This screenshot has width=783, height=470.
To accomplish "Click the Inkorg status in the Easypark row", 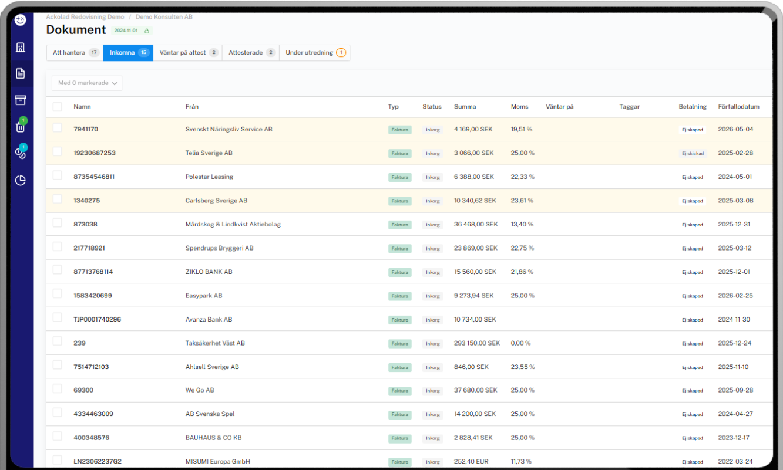I will point(433,296).
